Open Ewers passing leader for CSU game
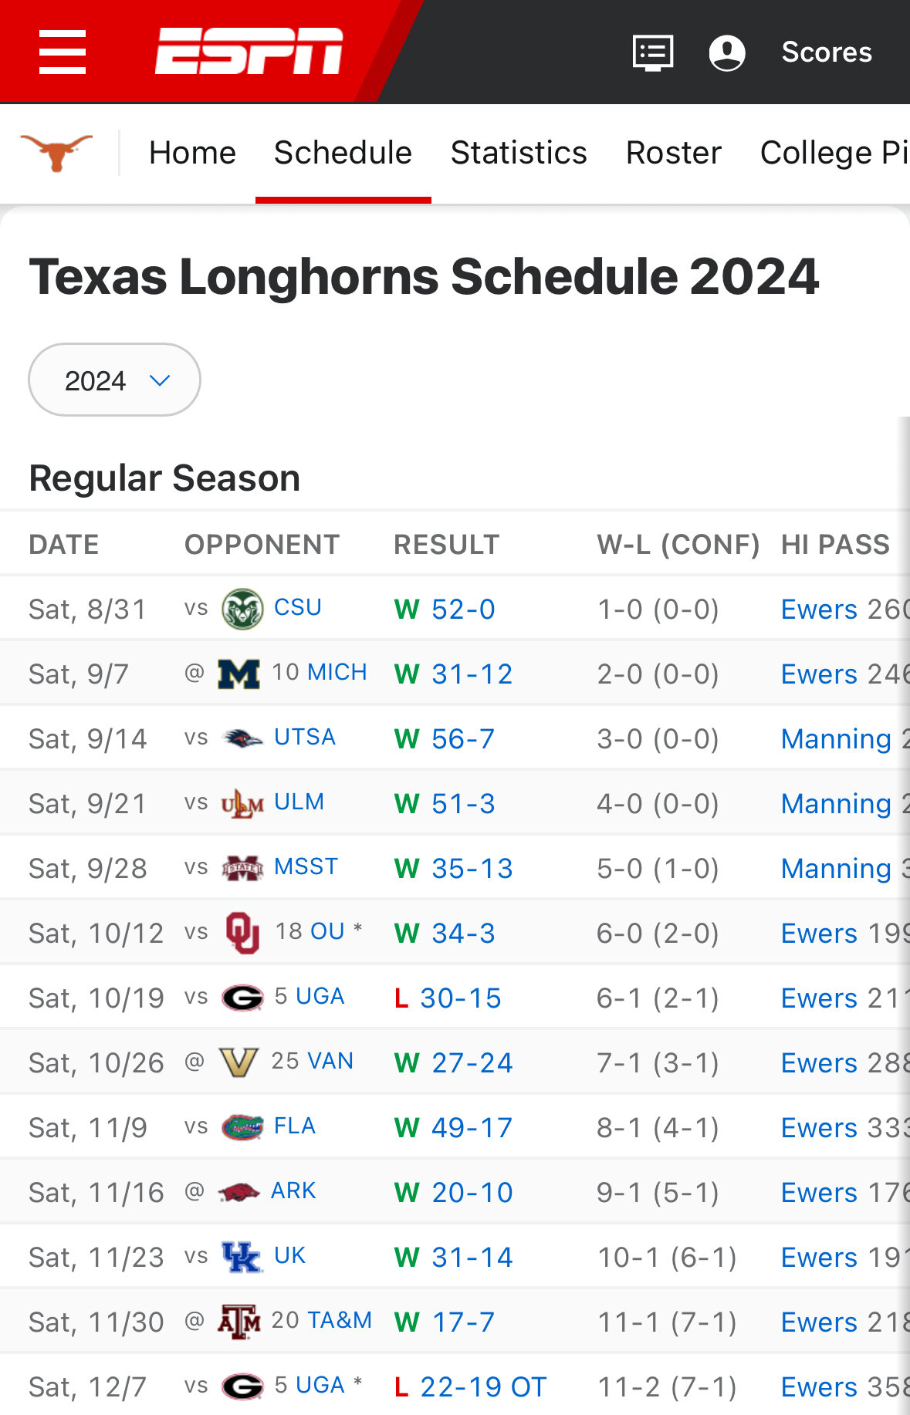 click(820, 610)
